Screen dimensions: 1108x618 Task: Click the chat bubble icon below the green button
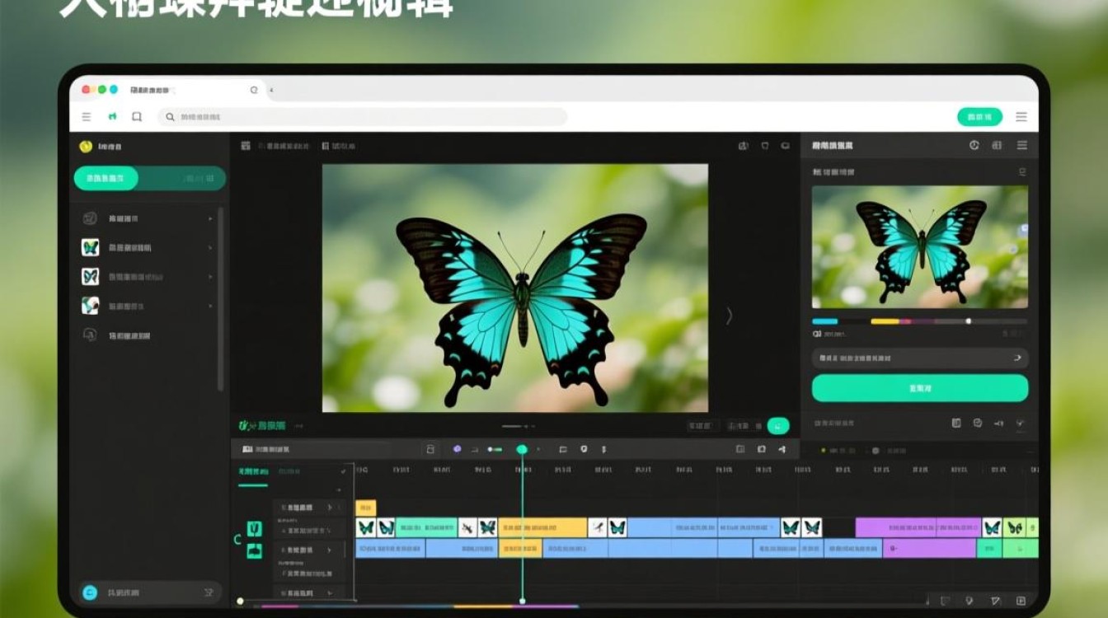point(978,423)
